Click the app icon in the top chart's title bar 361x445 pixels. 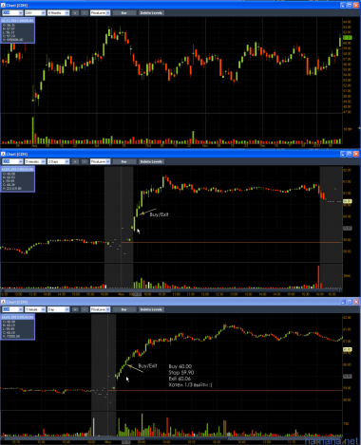(3, 6)
